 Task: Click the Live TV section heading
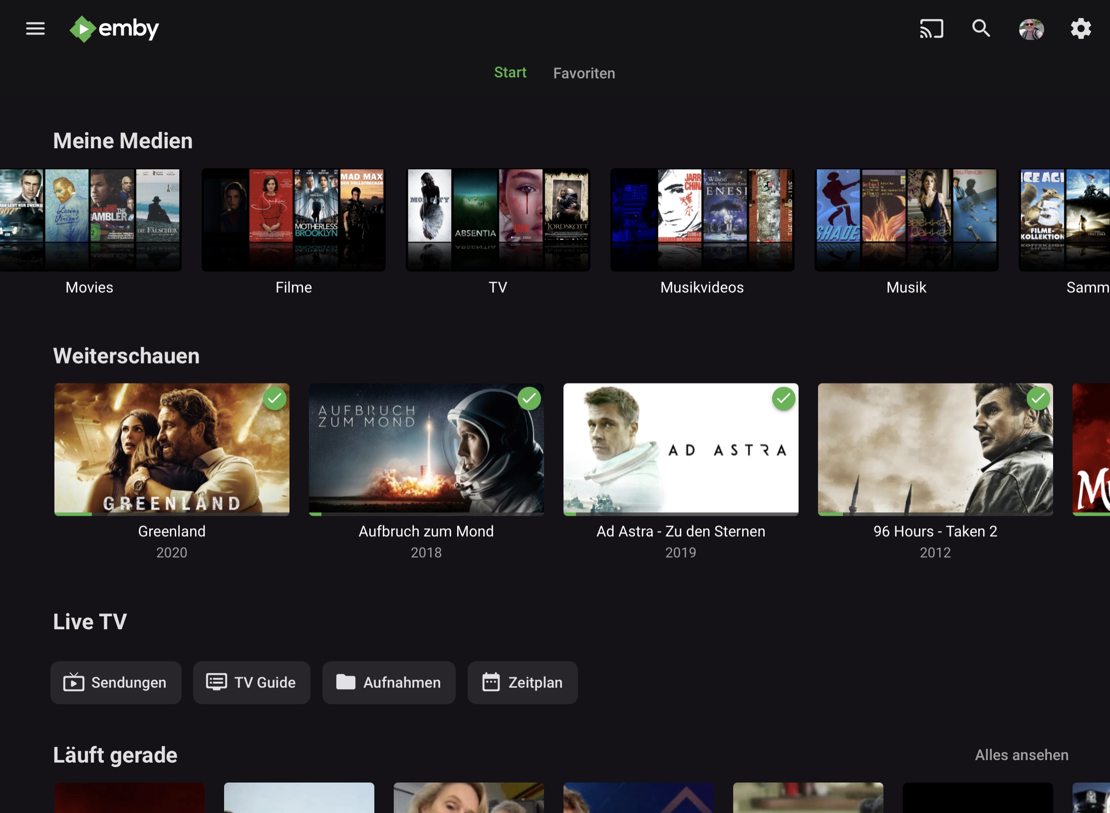click(x=90, y=622)
